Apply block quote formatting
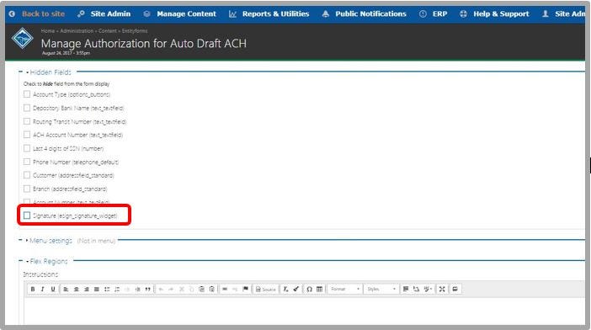The image size is (591, 330). tap(148, 289)
